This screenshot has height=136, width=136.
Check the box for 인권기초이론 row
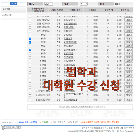point(30,54)
